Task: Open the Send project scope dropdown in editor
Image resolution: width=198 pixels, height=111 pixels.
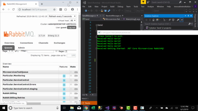Action: (x=92, y=19)
